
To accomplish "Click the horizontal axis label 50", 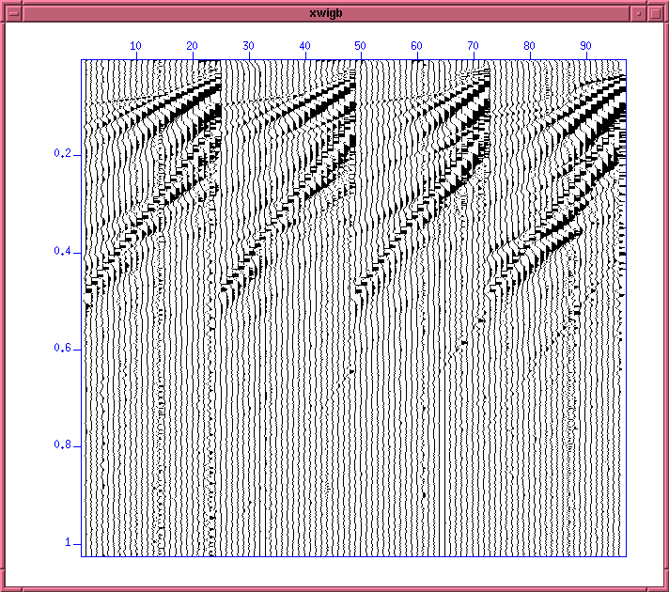I will point(361,45).
